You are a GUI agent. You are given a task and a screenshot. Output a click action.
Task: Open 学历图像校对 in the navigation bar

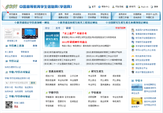point(41,14)
